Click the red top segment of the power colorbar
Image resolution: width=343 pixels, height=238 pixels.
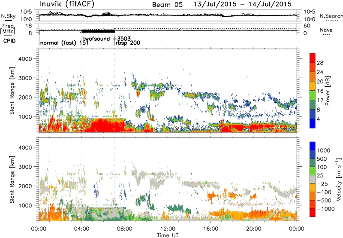click(313, 58)
